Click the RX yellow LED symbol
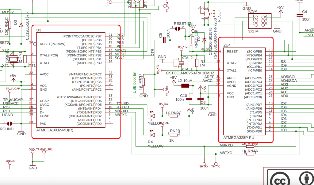 (152, 134)
